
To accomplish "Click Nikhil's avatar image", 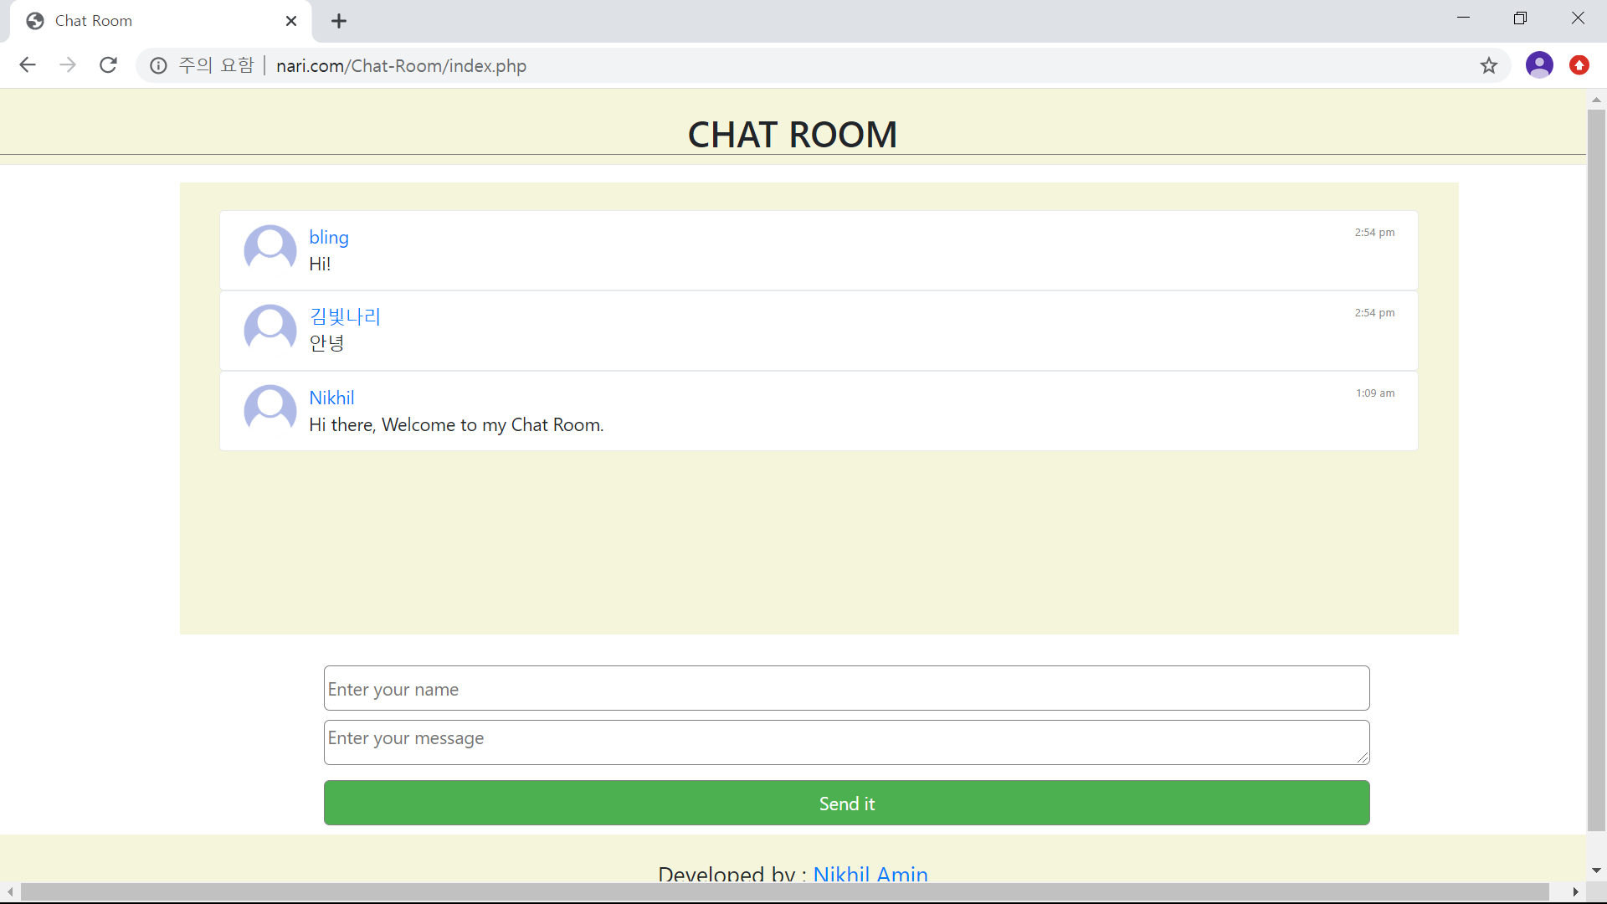I will [270, 408].
